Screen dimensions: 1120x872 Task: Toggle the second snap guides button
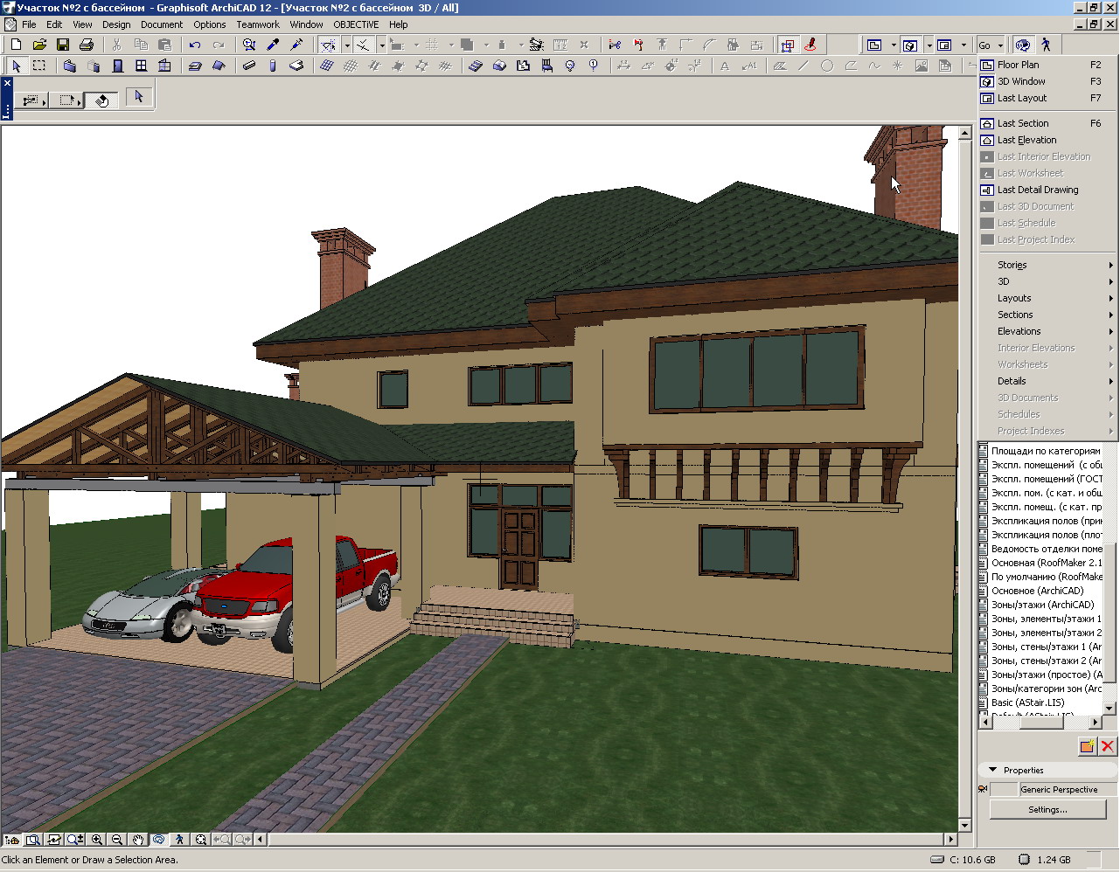(362, 45)
